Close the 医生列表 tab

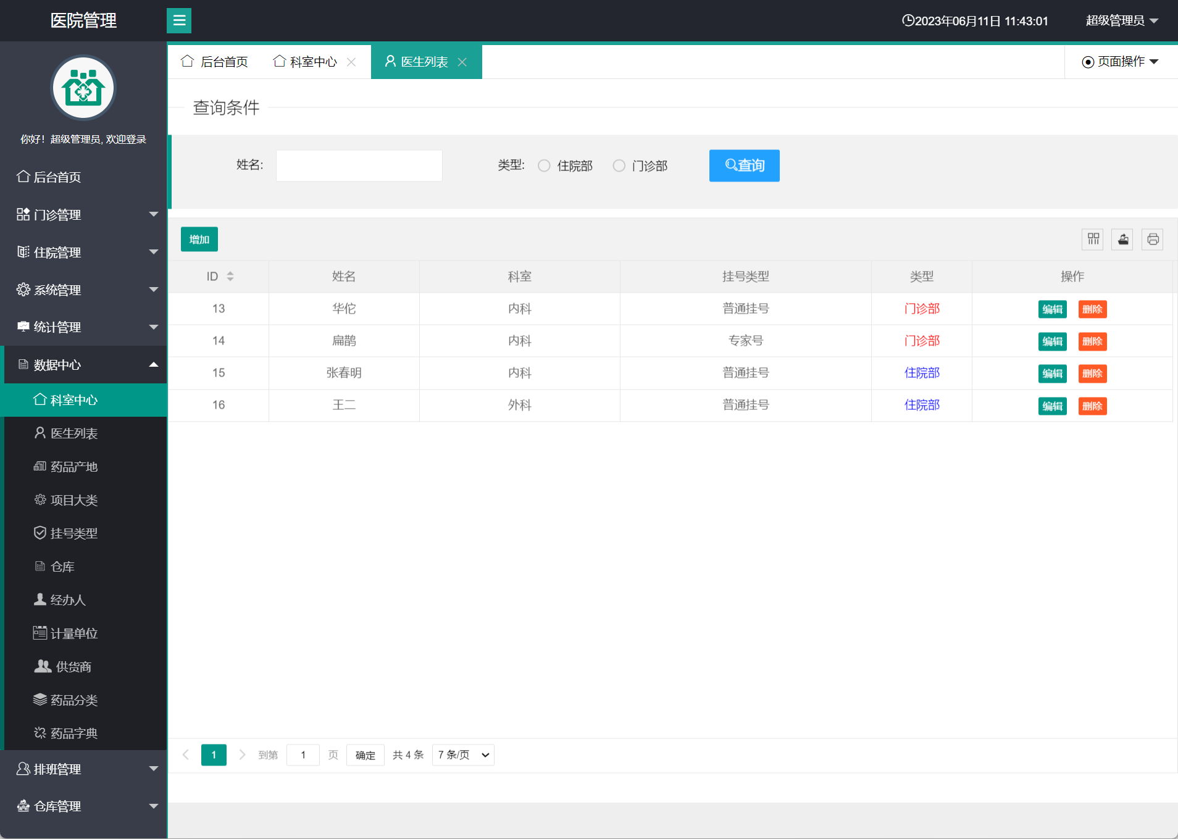pyautogui.click(x=462, y=62)
